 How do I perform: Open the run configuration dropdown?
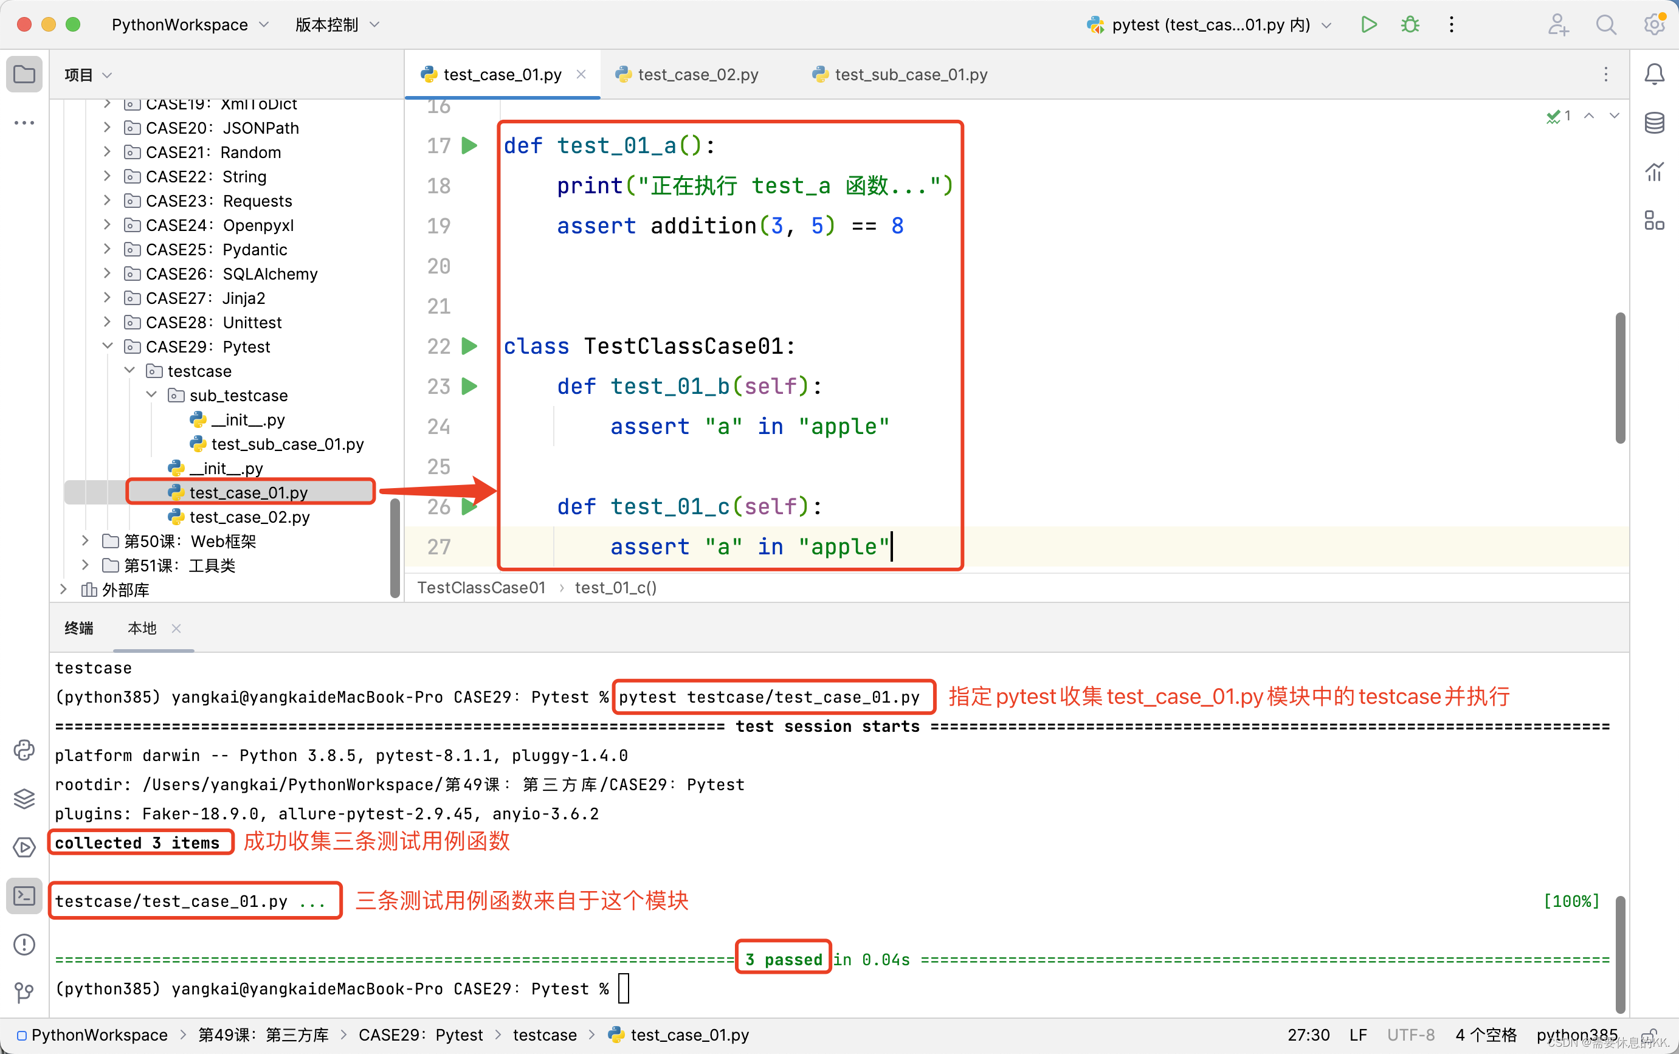click(x=1209, y=25)
